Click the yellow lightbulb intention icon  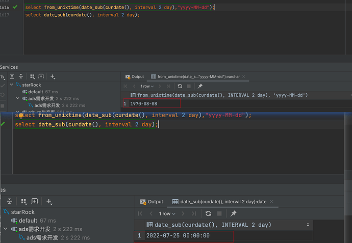click(x=21, y=116)
